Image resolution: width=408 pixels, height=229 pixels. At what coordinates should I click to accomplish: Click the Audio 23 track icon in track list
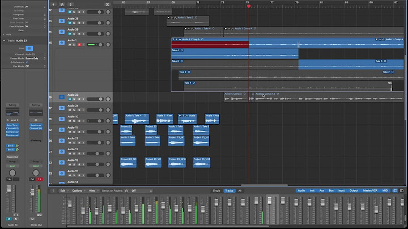pos(62,97)
